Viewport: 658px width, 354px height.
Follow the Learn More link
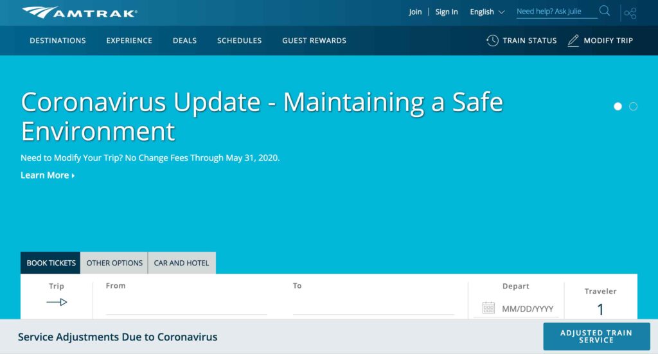point(48,175)
